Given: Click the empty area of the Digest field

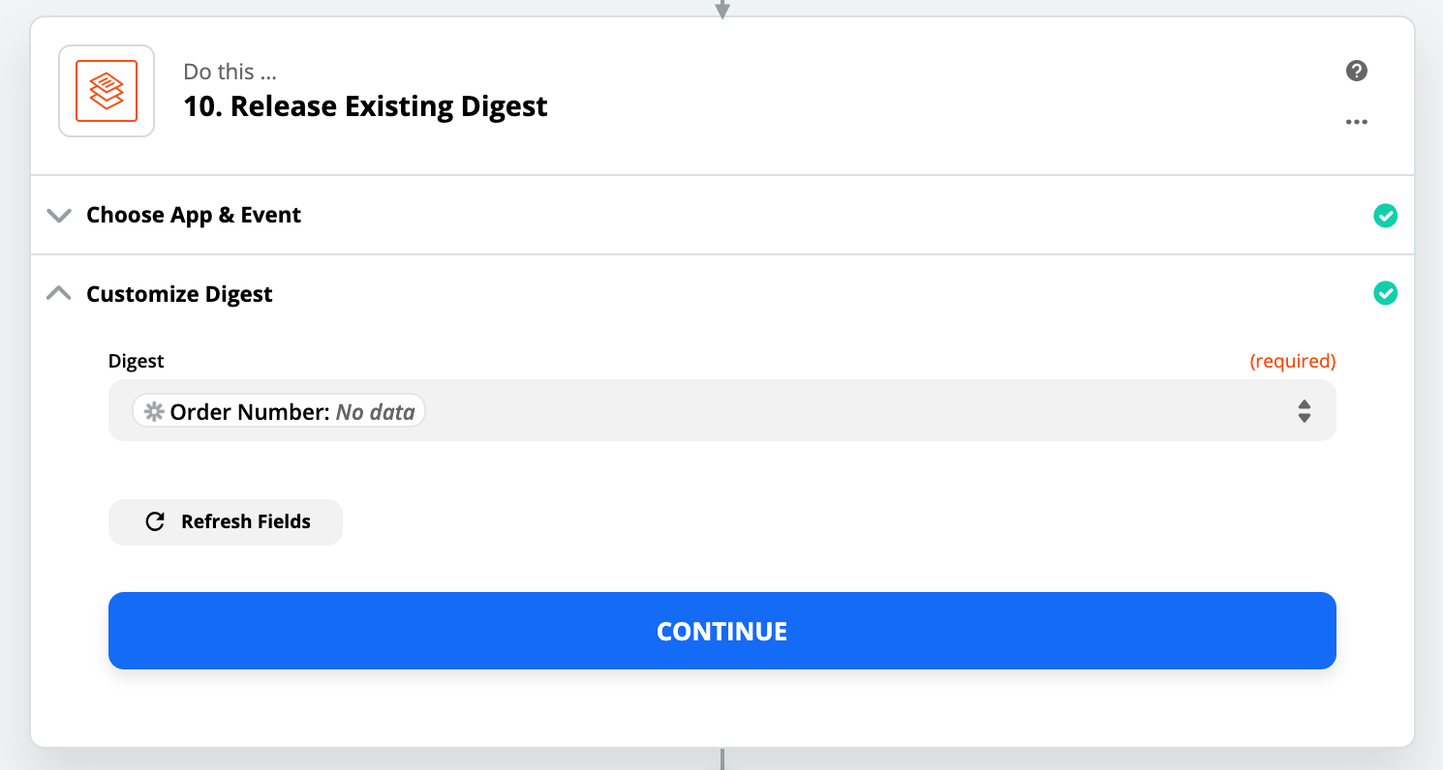Looking at the screenshot, I should [852, 411].
